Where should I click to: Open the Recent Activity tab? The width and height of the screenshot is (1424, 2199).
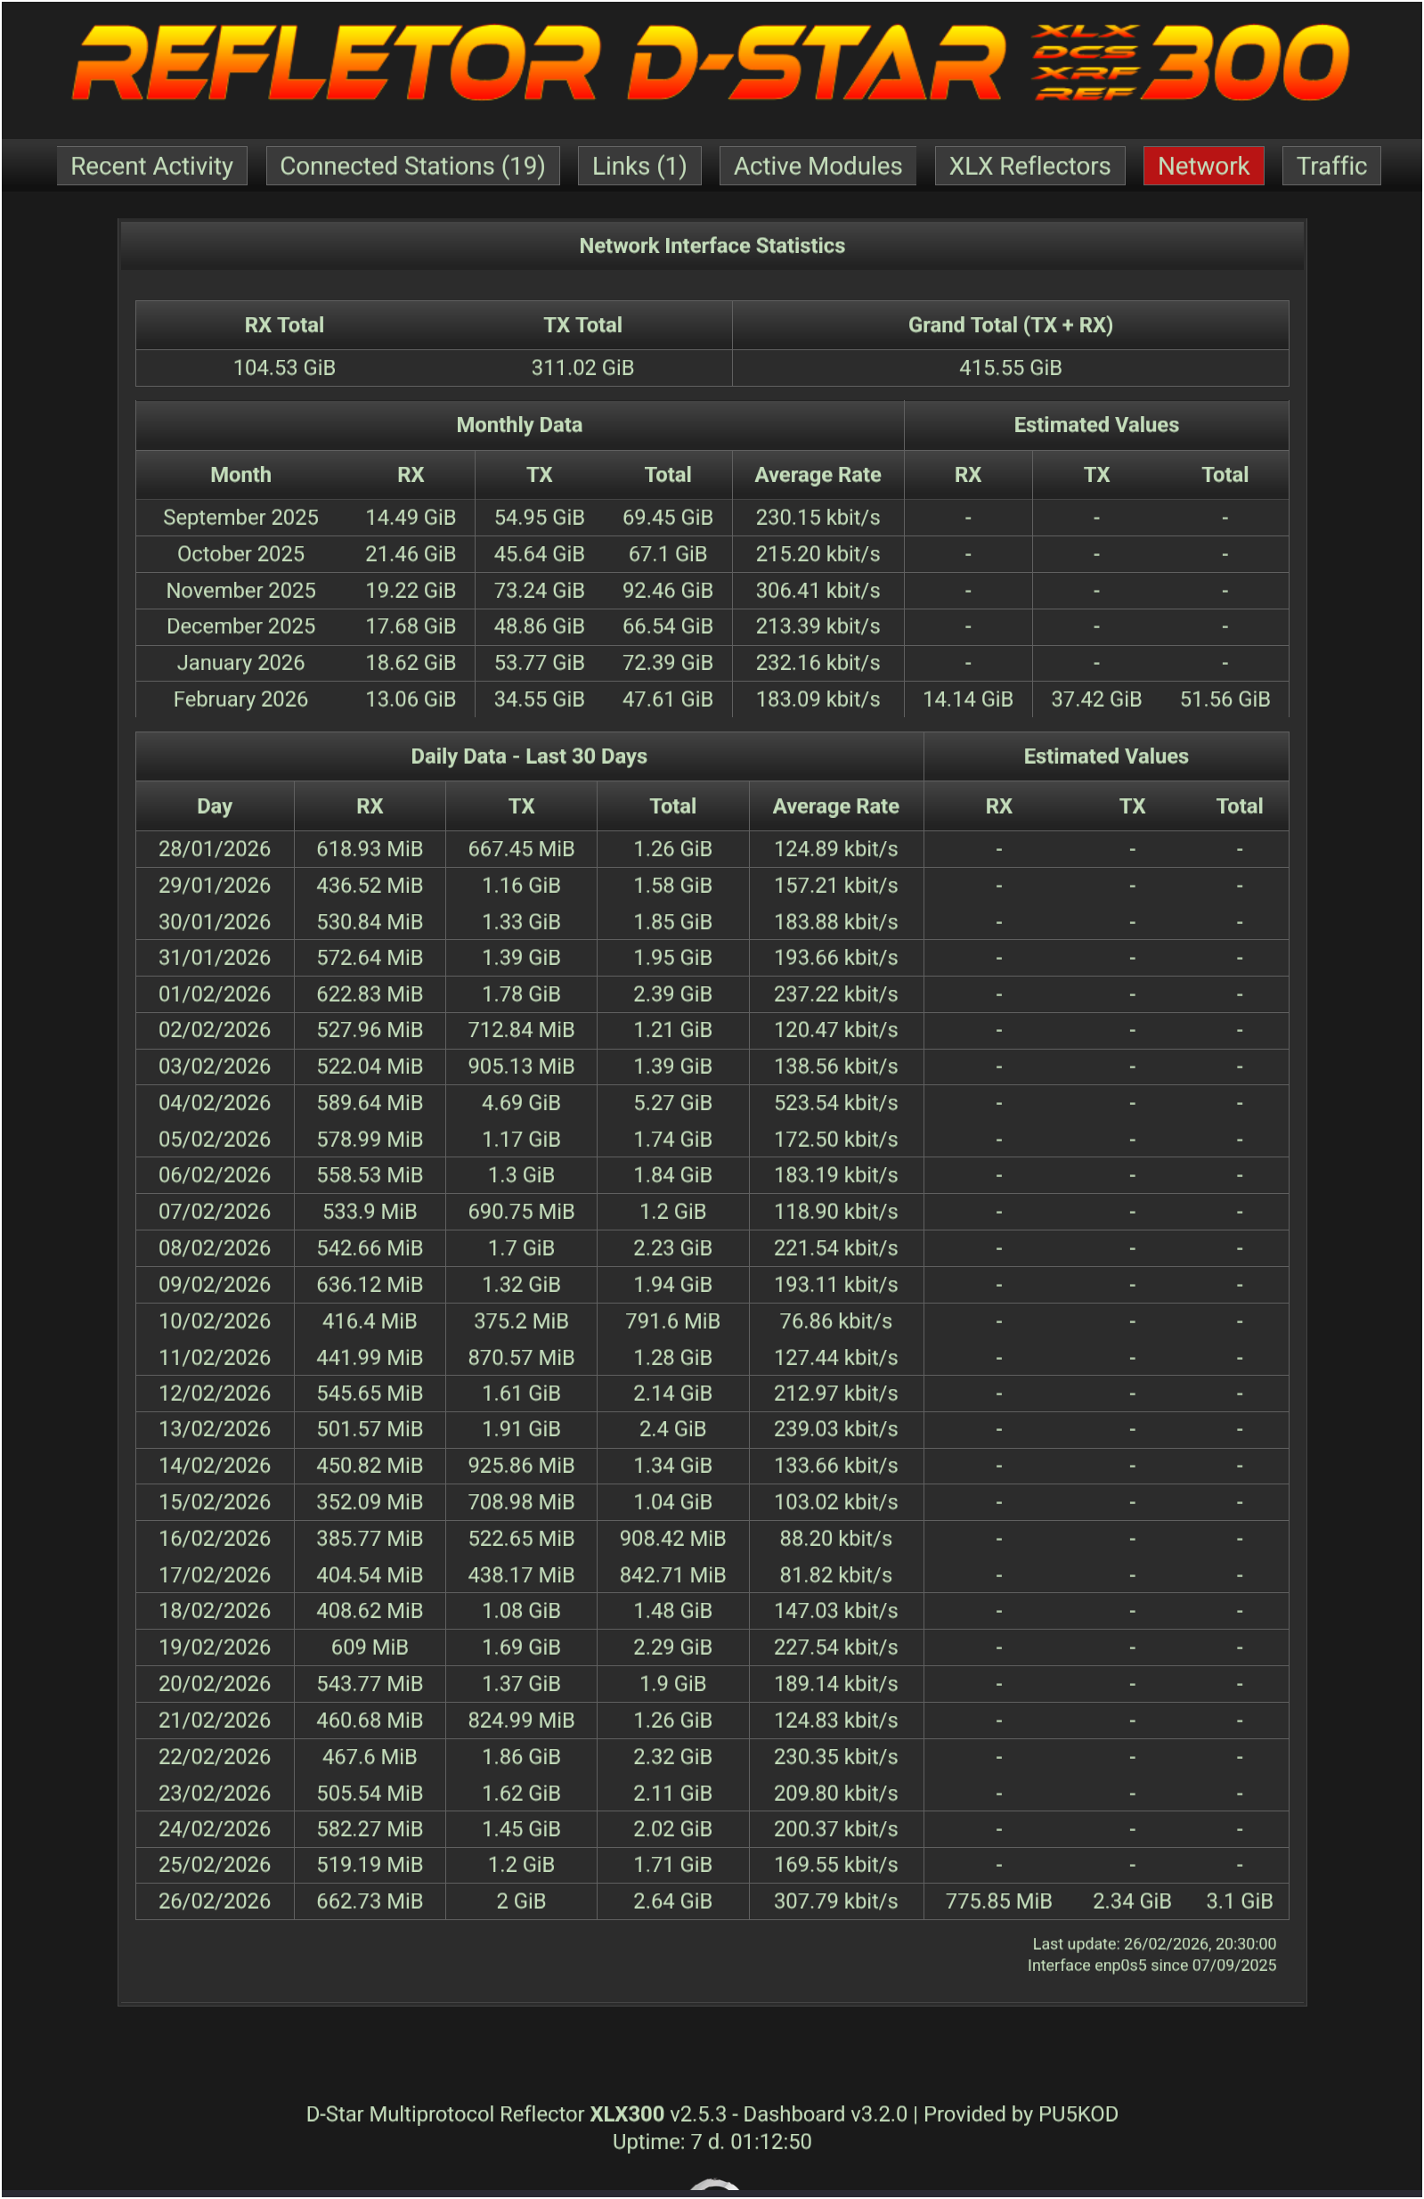[x=151, y=167]
